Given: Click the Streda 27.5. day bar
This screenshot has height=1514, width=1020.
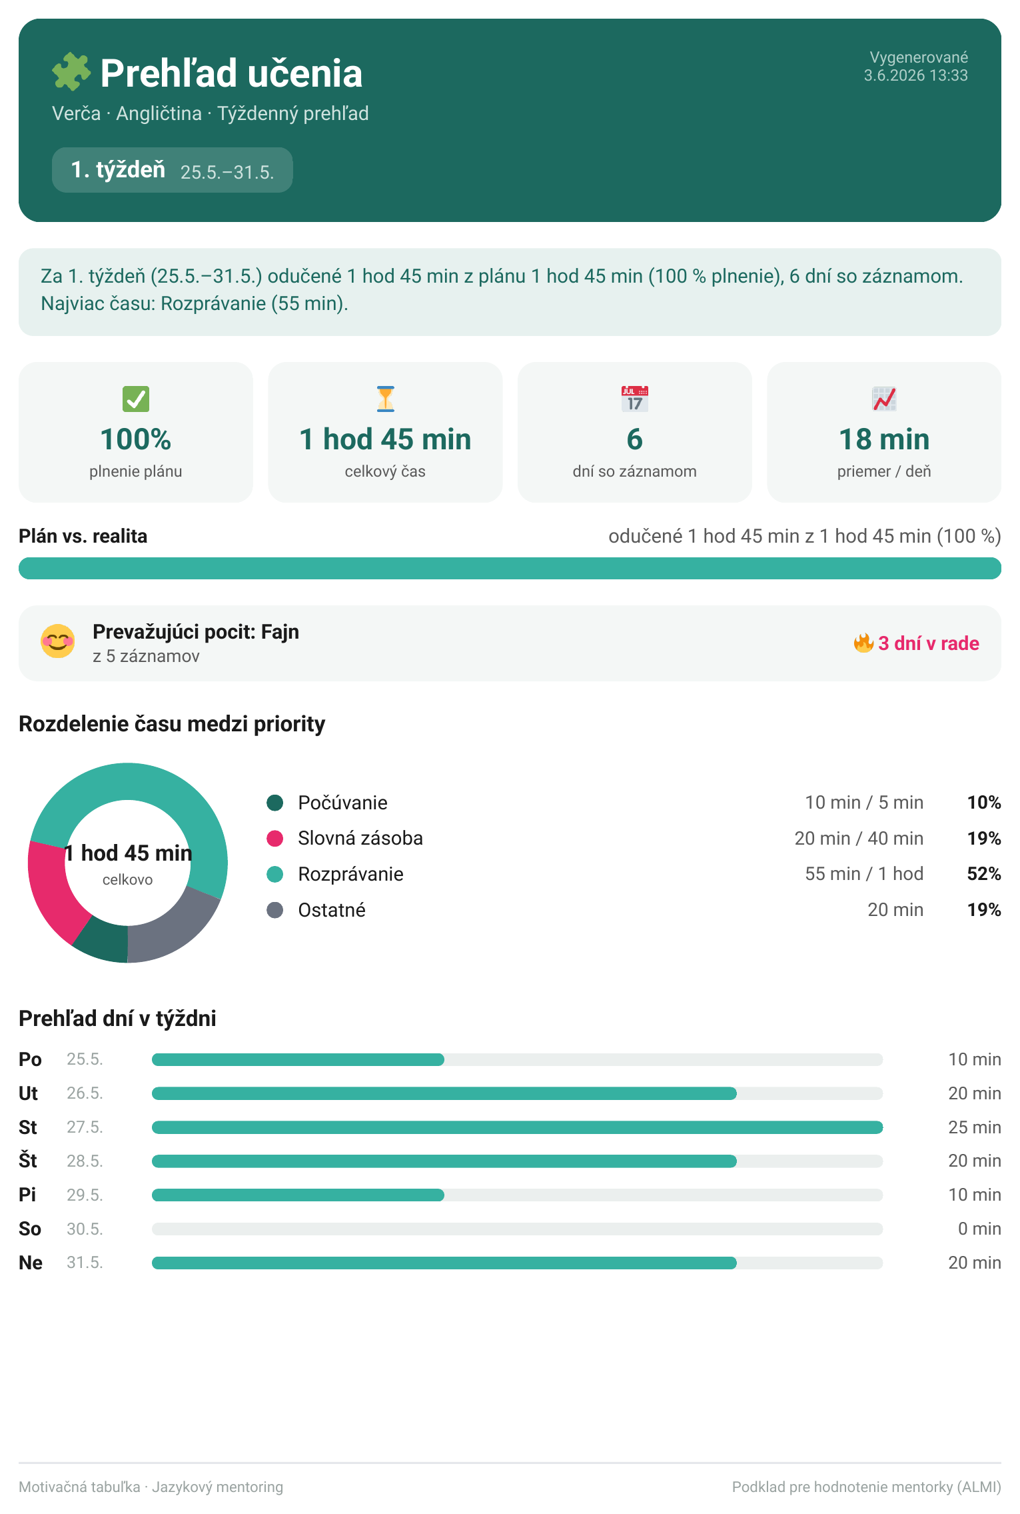Looking at the screenshot, I should 517,1127.
